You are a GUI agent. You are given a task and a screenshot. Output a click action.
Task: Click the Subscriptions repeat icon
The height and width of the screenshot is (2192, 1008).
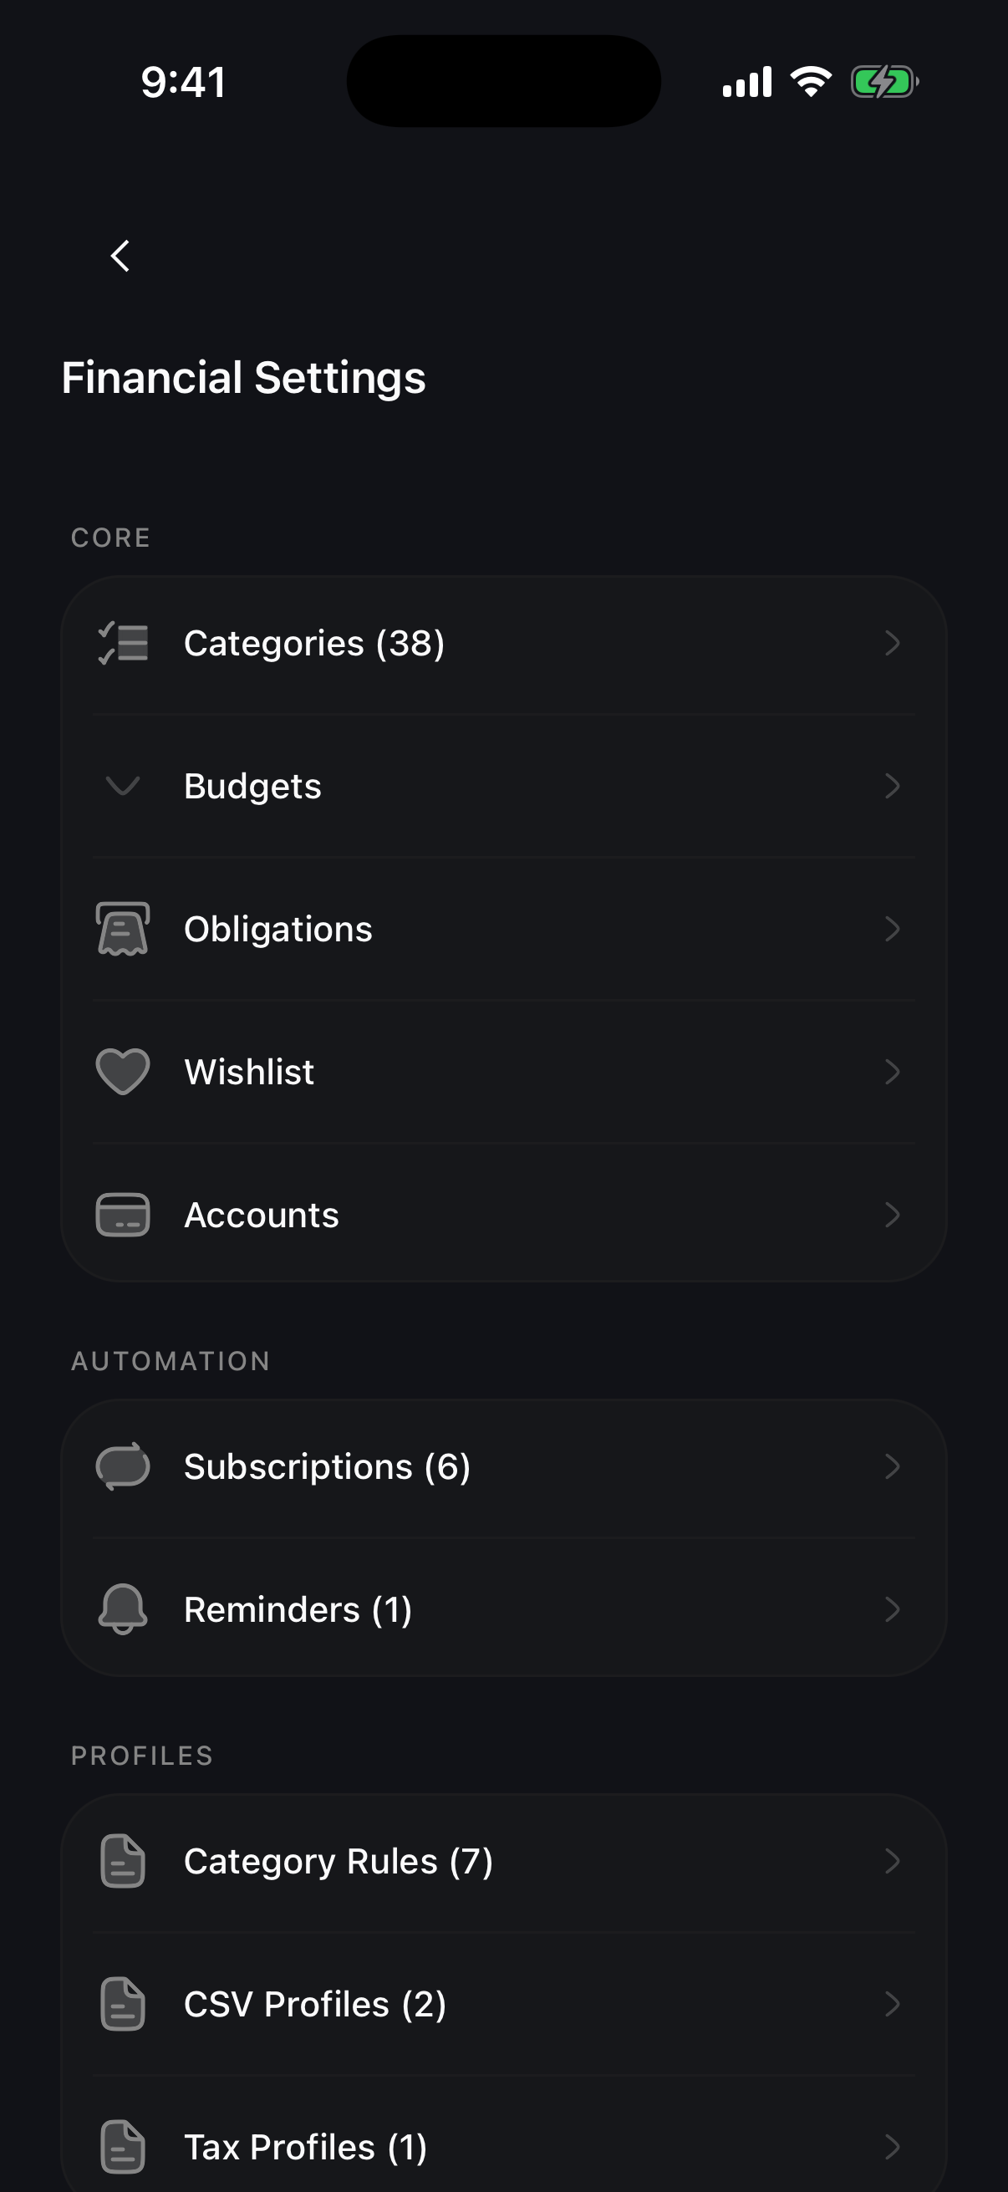[124, 1466]
